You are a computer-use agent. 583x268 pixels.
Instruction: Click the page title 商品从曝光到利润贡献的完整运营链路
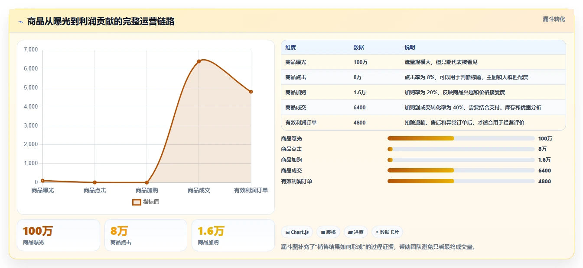[101, 22]
